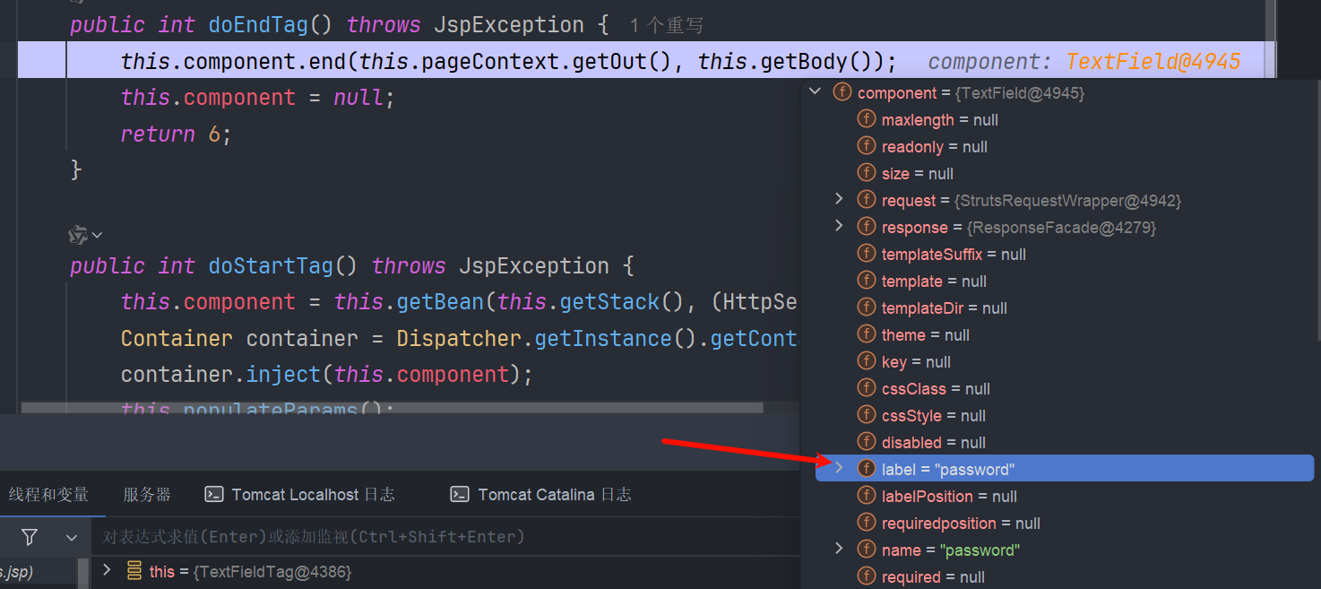Click the field icon beside label
Viewport: 1321px width, 589px height.
(x=867, y=469)
